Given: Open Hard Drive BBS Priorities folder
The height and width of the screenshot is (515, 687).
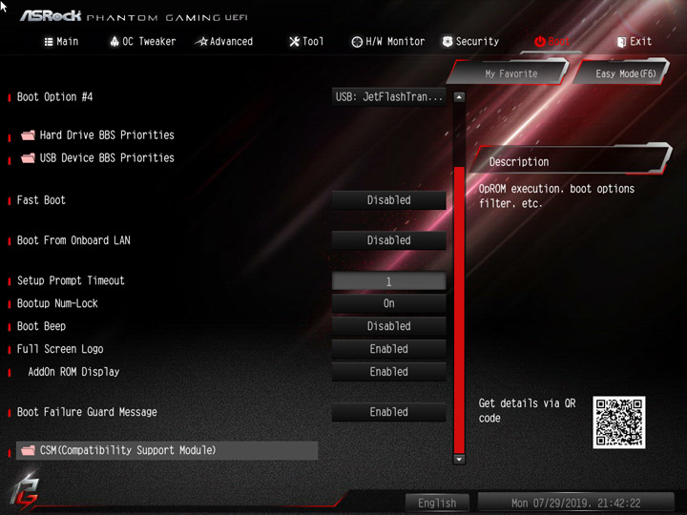Looking at the screenshot, I should [97, 134].
